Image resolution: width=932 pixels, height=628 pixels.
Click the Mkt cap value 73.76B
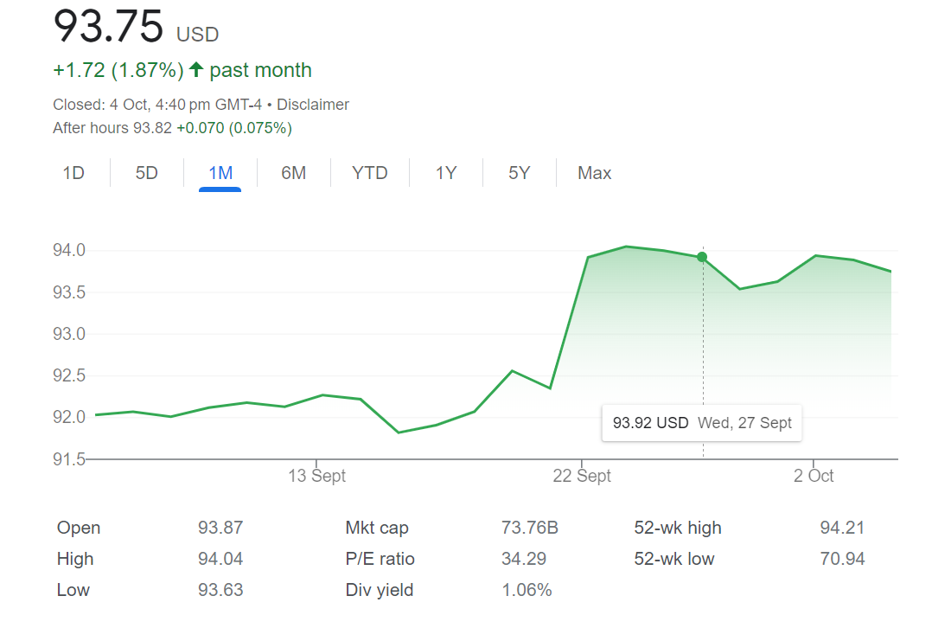[529, 528]
